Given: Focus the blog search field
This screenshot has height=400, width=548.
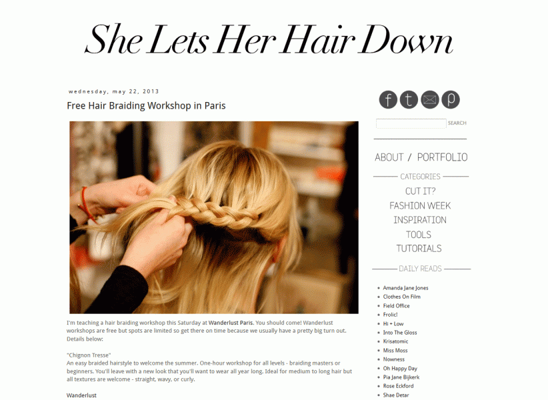Looking at the screenshot, I should pos(411,123).
